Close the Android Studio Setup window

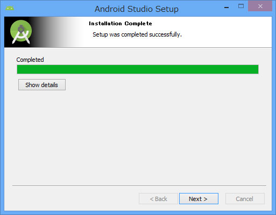pyautogui.click(x=260, y=6)
